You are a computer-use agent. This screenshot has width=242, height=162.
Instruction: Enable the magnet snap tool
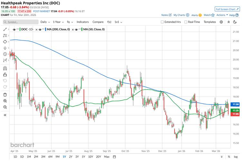[5, 68]
